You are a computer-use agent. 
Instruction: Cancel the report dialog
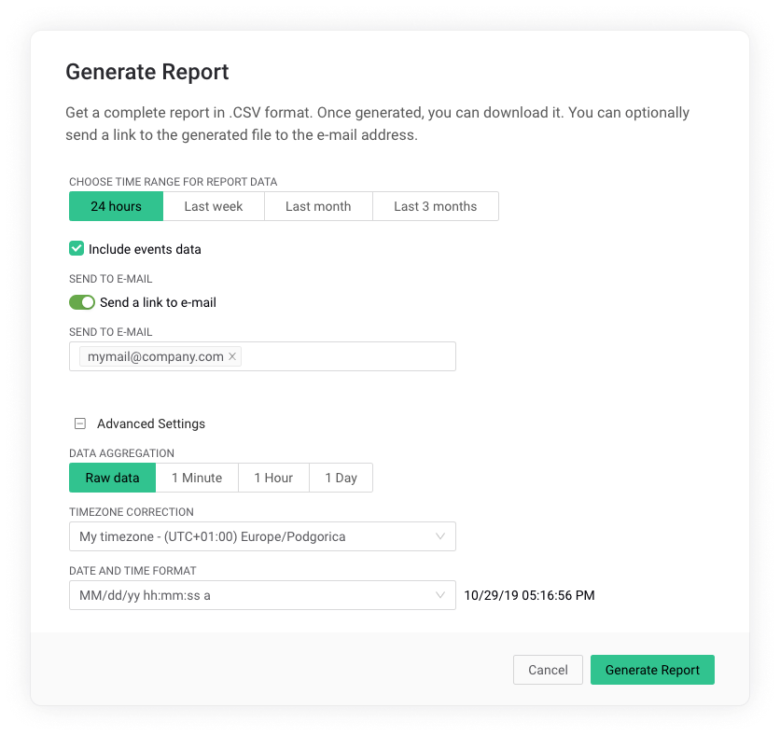548,670
